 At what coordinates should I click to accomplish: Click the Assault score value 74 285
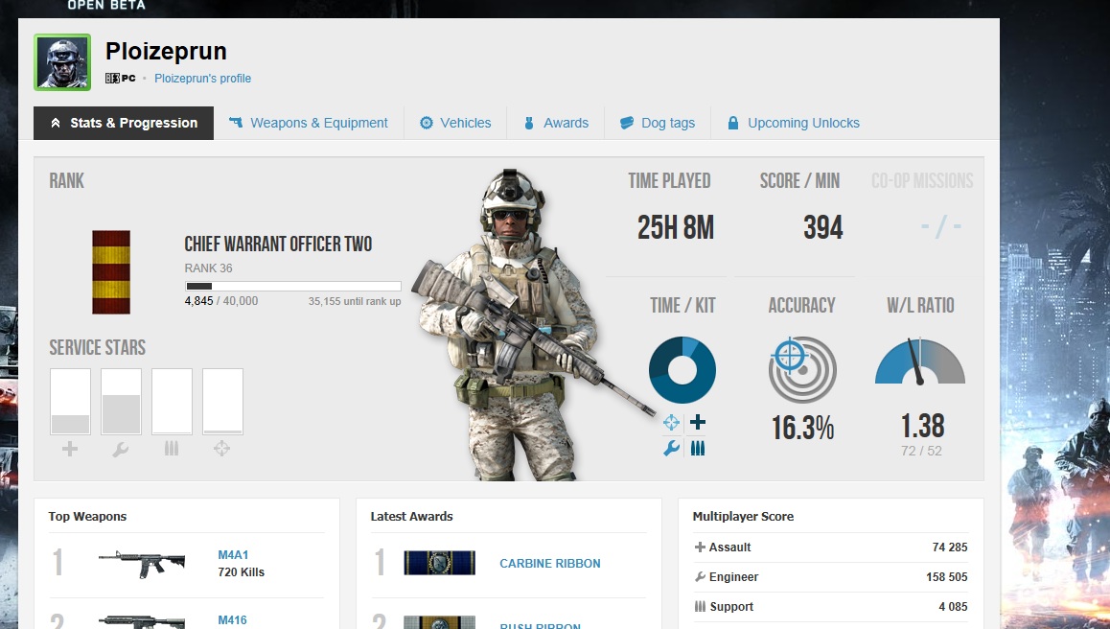(950, 547)
